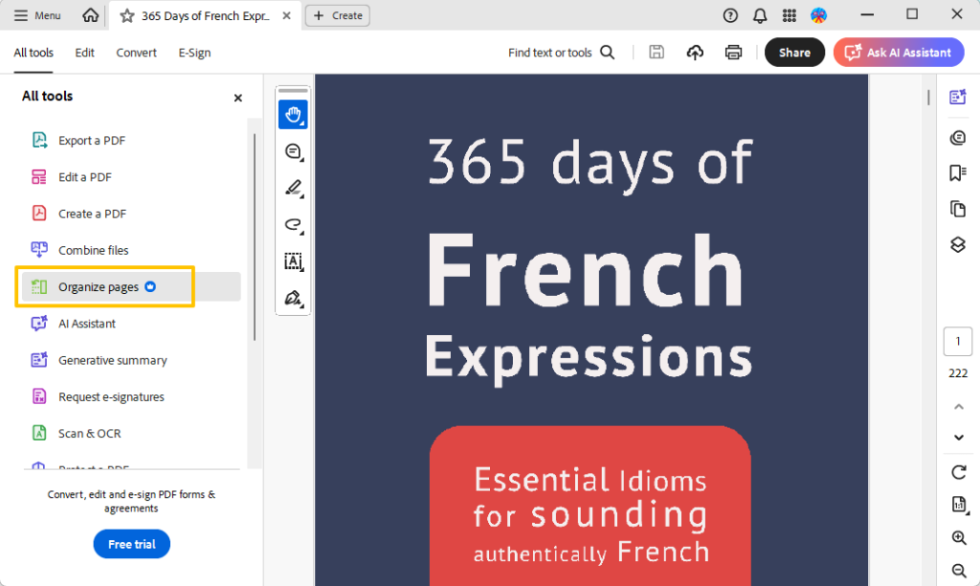This screenshot has width=980, height=586.
Task: Click the Free trial button
Action: (131, 544)
